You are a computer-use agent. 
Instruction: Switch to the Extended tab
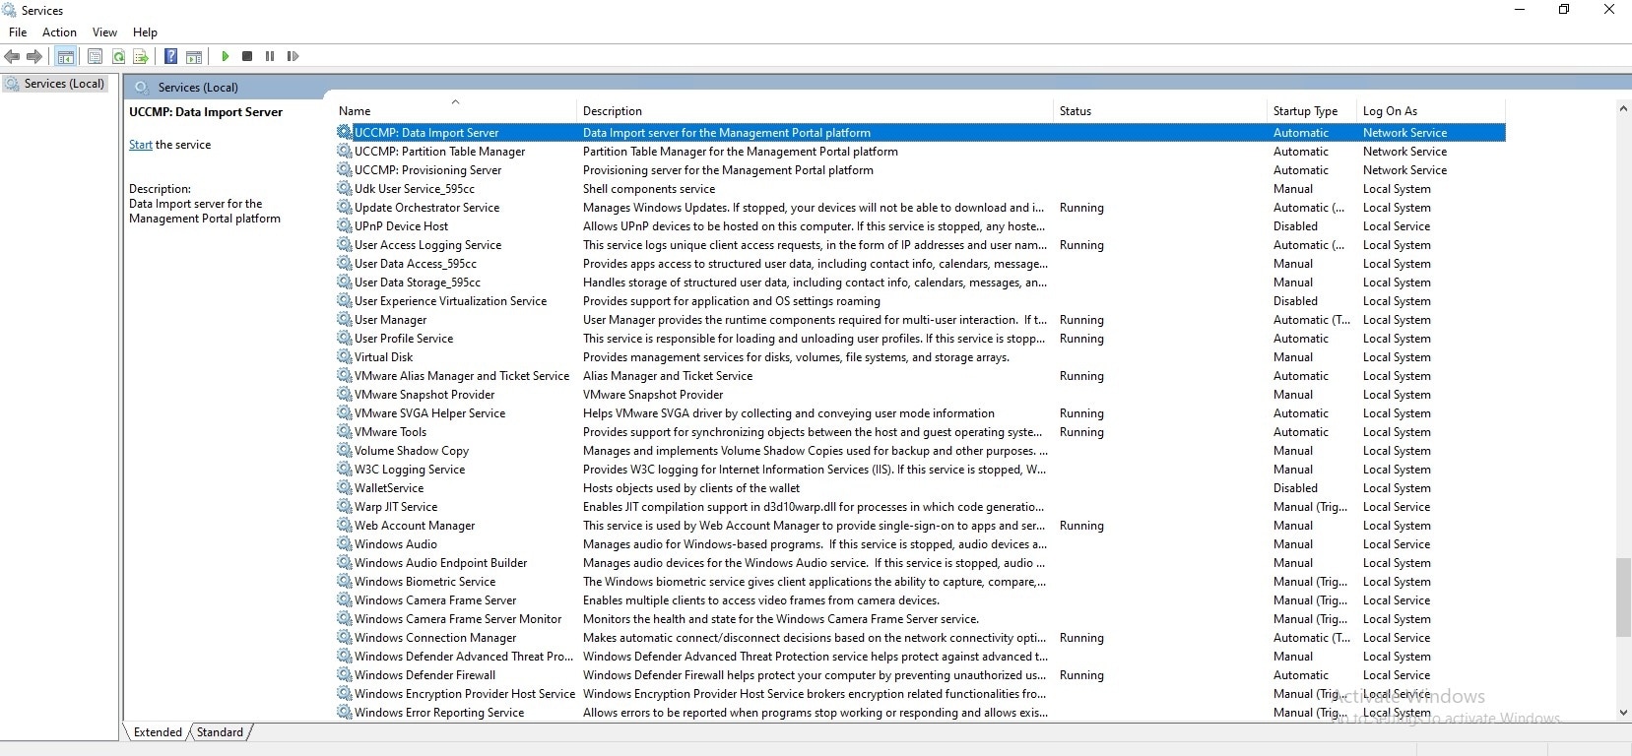158,732
